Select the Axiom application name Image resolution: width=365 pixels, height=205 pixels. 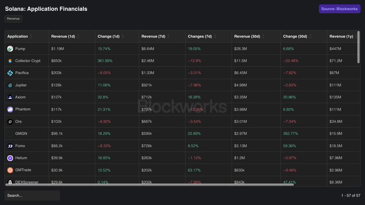[x=20, y=97]
